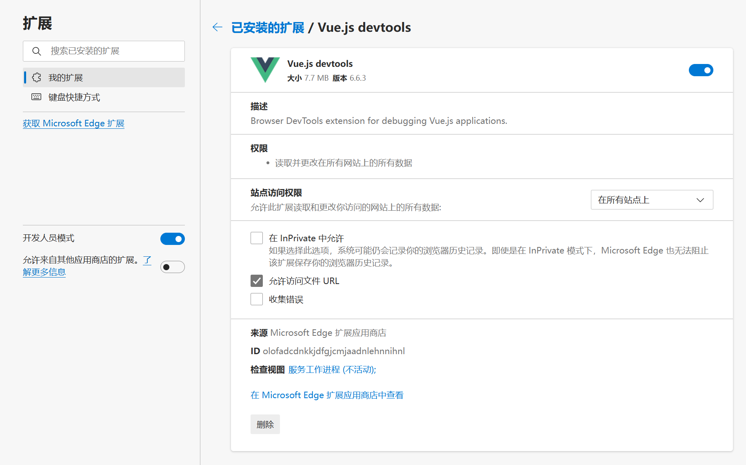Check the Collect errors box
746x465 pixels.
click(x=257, y=299)
